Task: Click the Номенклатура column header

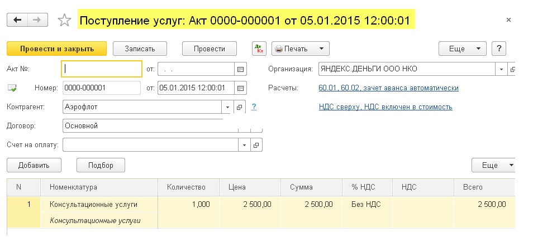Action: [99, 187]
